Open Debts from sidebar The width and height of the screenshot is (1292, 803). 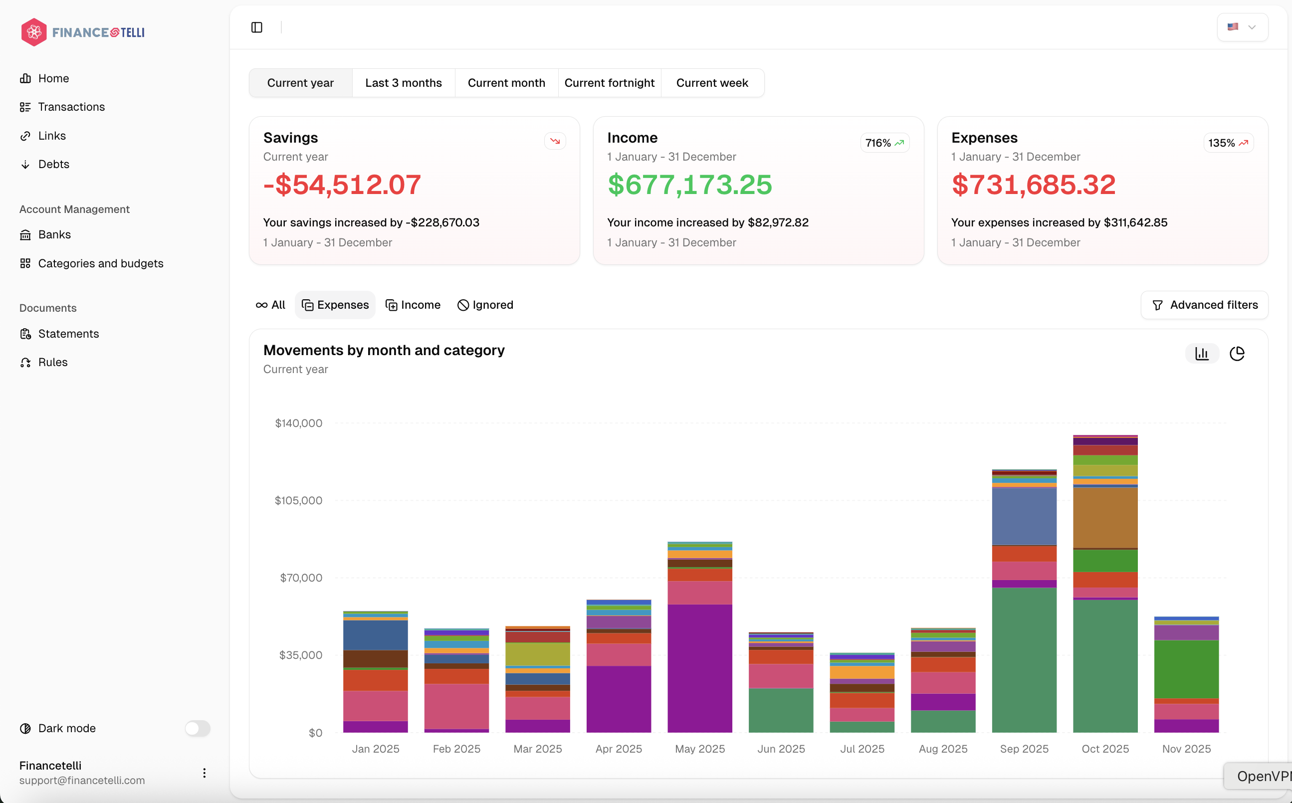(54, 164)
